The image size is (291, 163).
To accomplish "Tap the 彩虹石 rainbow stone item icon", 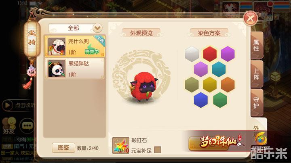I will tap(120, 145).
